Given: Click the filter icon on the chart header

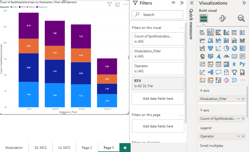Looking at the screenshot, I should pos(110,5).
